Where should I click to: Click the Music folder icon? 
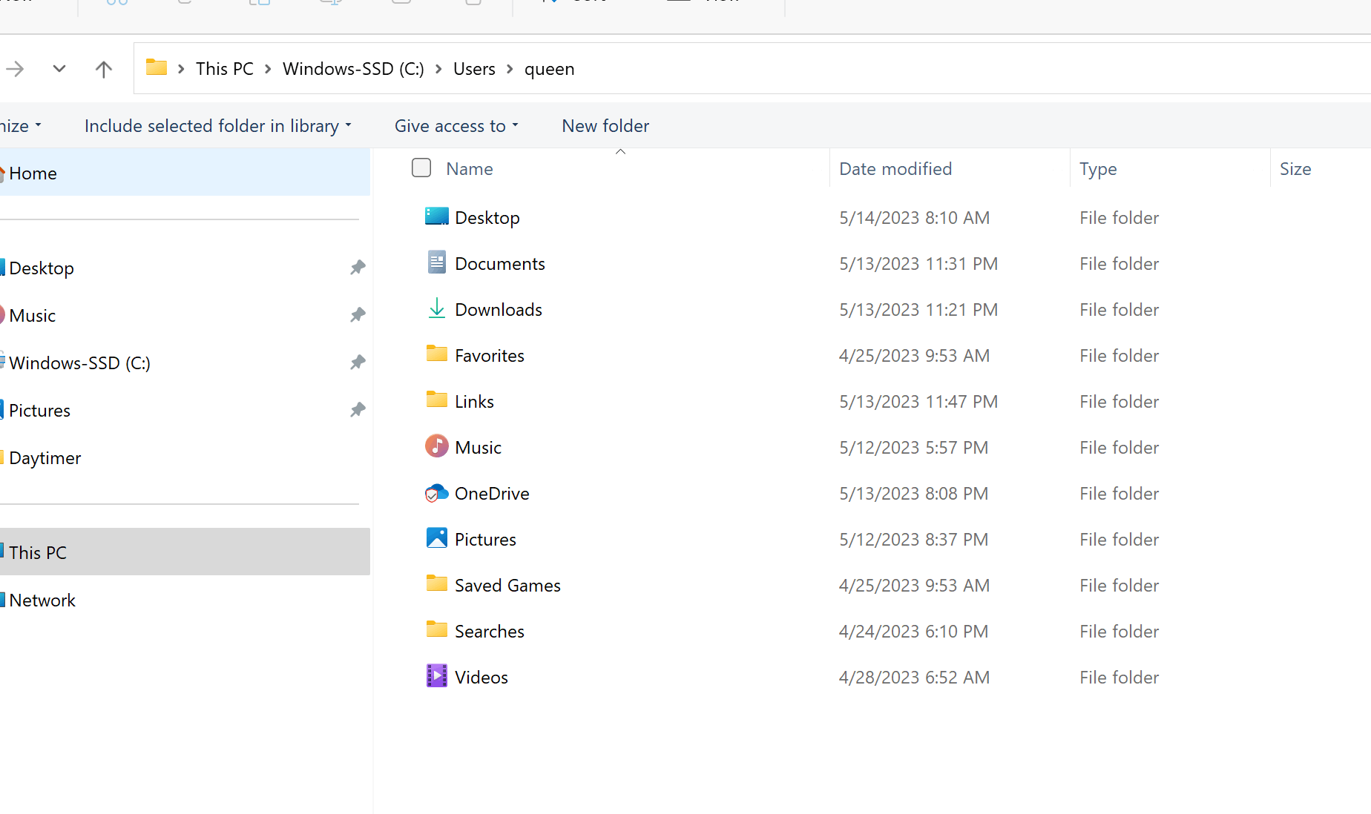(x=436, y=446)
